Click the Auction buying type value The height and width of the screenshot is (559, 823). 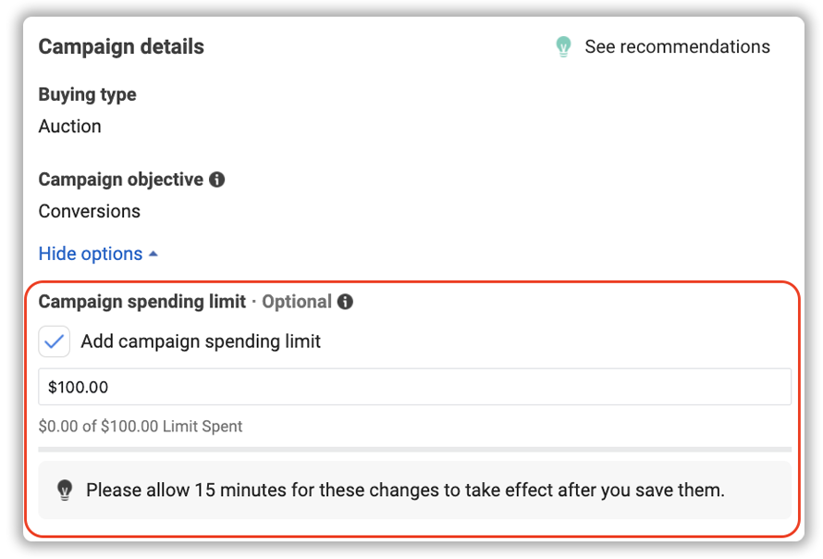(x=69, y=126)
